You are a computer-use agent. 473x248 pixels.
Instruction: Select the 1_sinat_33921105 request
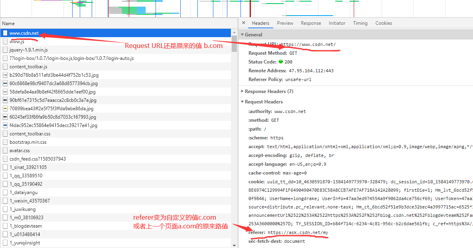tap(116, 167)
